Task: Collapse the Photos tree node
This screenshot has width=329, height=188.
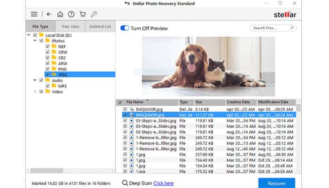Action: (x=35, y=41)
